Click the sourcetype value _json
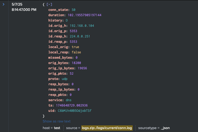This screenshot has height=132, width=198. pyautogui.click(x=165, y=128)
